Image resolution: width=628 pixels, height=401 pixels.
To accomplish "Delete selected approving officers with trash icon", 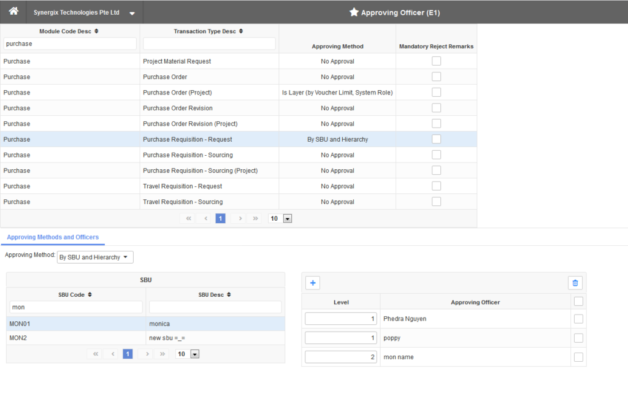I will pos(575,283).
